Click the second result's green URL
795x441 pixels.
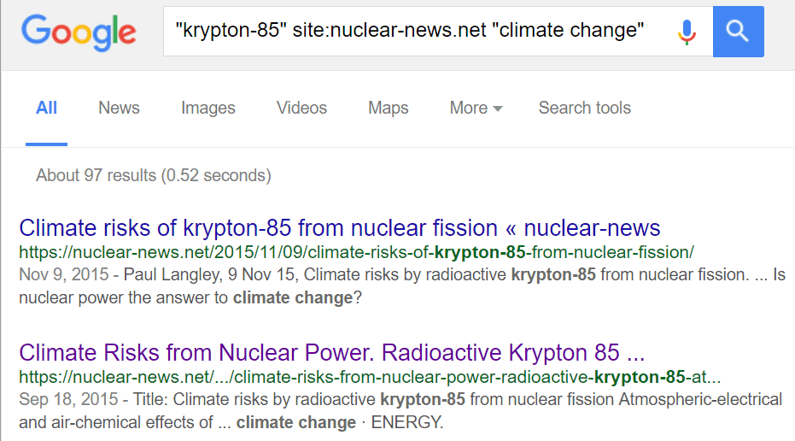(x=370, y=377)
